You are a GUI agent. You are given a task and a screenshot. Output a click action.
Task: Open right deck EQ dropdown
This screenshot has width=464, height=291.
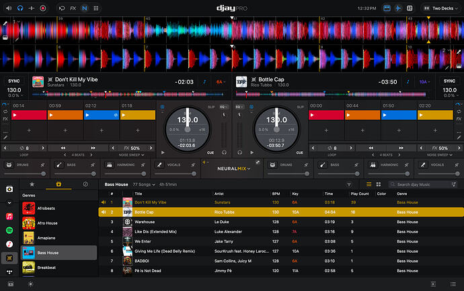click(239, 107)
